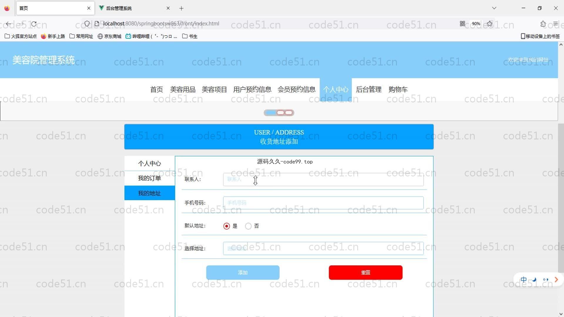Screen dimensions: 564x317
Task: Click the 添加 submit button
Action: point(243,273)
